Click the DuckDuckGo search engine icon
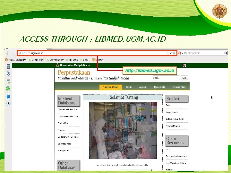 [180, 53]
